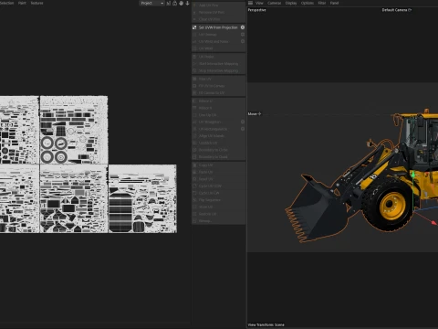Choose Clear UV Pins
Image resolution: width=438 pixels, height=329 pixels.
(218, 19)
